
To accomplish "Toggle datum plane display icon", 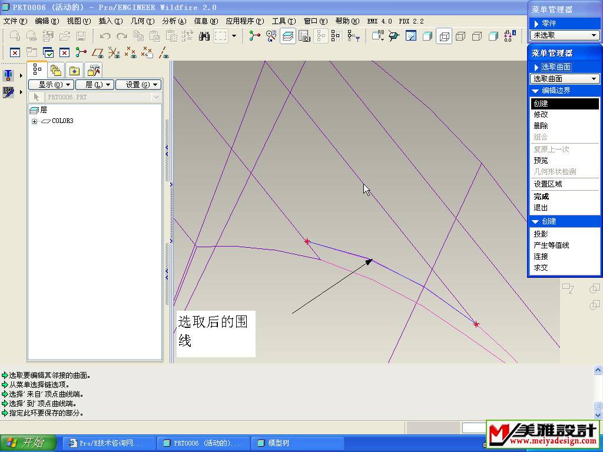I will [98, 52].
